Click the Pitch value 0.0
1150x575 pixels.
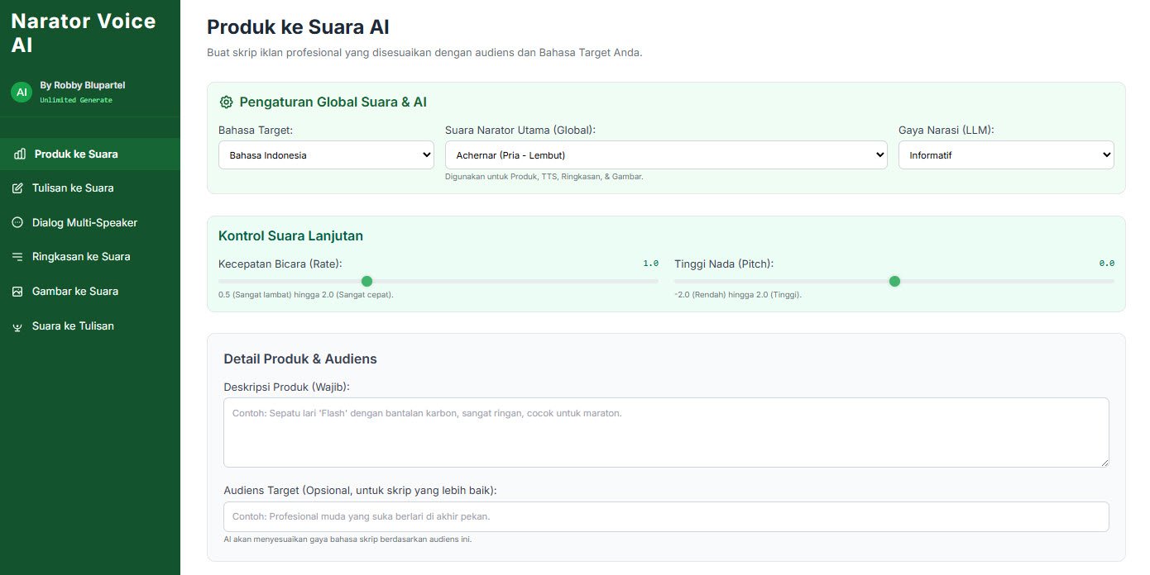pos(1107,264)
